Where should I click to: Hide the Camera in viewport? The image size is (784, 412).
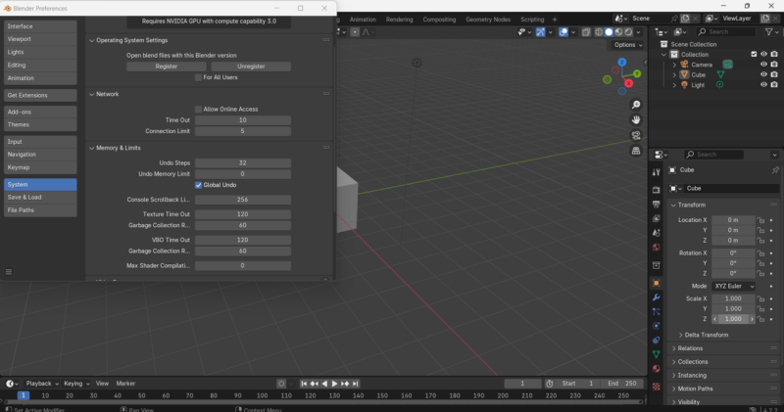point(763,65)
